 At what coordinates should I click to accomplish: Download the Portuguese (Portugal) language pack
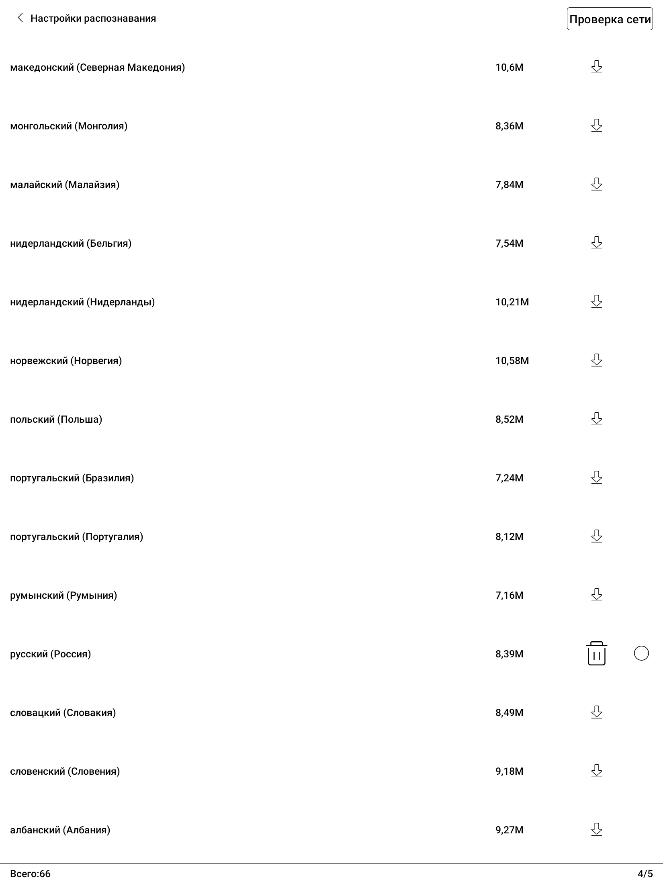click(597, 536)
